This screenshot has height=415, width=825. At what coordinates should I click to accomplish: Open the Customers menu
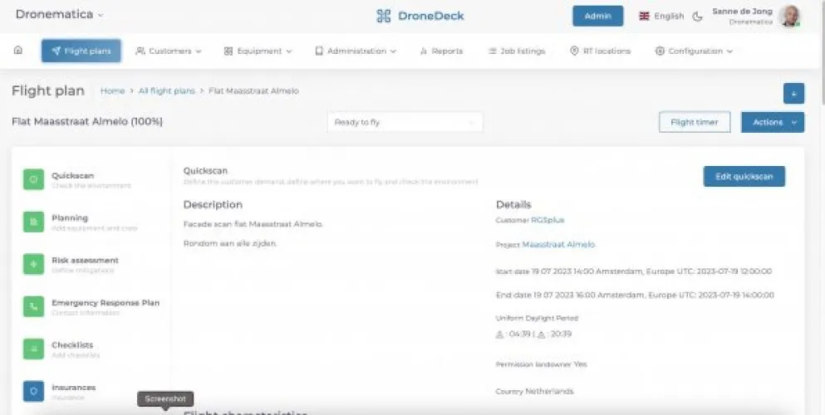(x=169, y=51)
